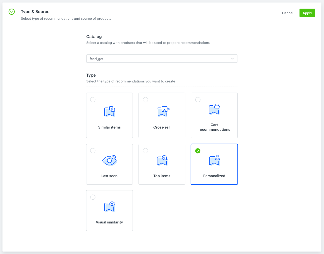
Task: Select the Top items radio button
Action: 145,151
